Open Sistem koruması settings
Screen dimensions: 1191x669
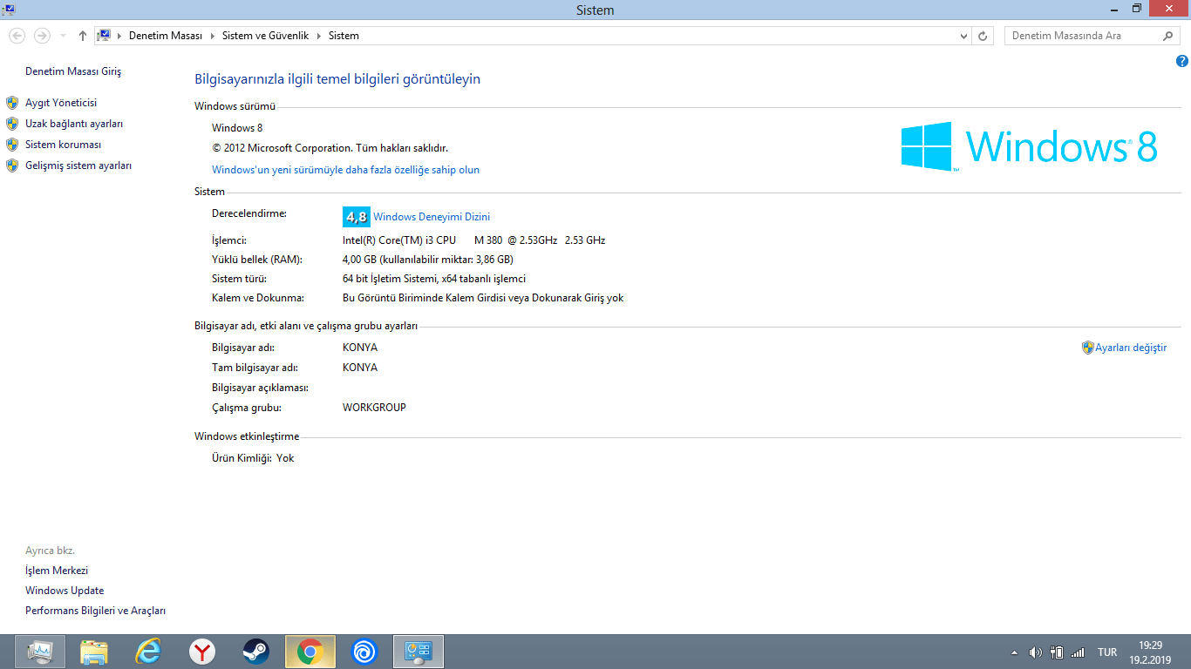(x=64, y=145)
